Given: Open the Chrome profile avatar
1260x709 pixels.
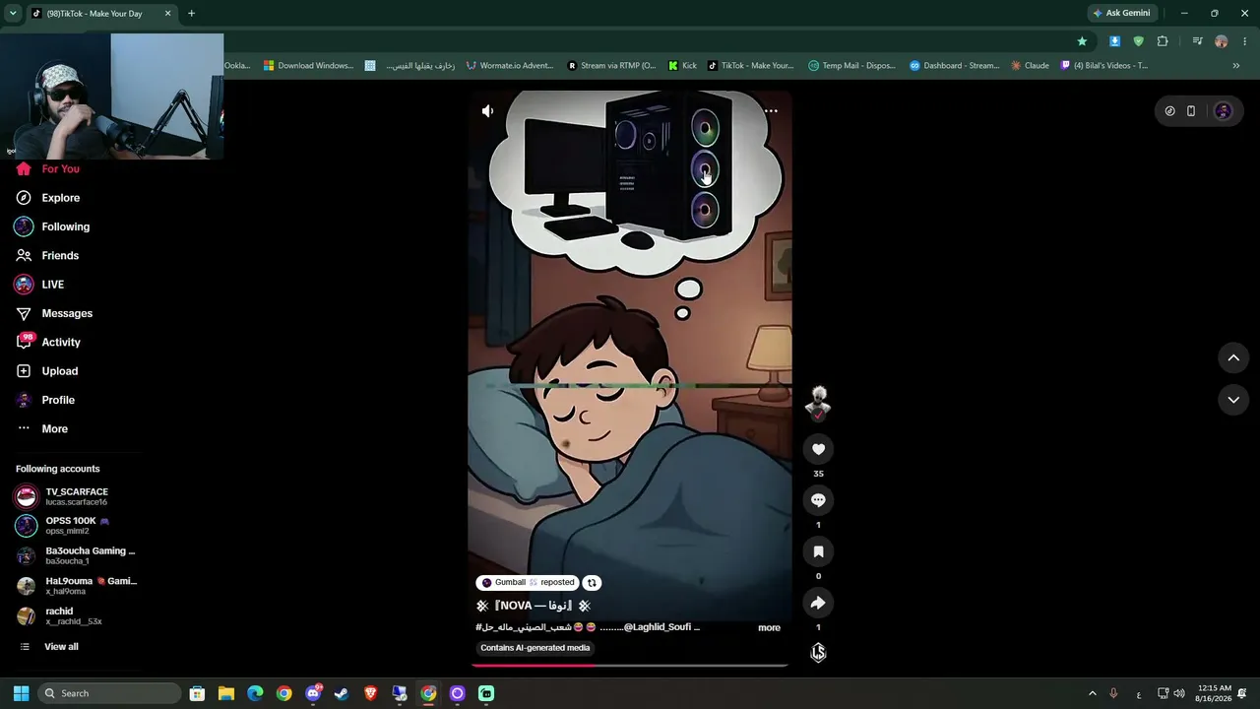Looking at the screenshot, I should [1222, 41].
